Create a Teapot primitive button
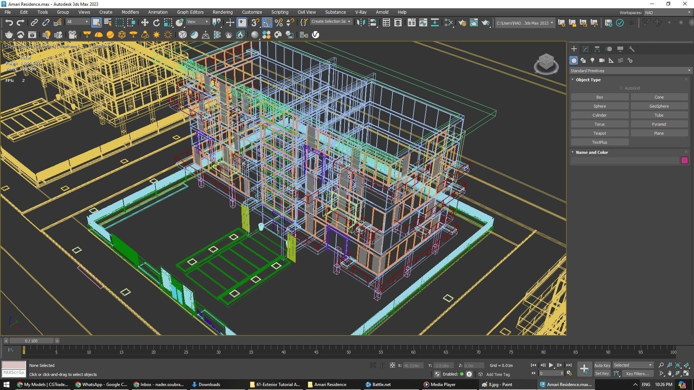694x390 pixels. (599, 133)
